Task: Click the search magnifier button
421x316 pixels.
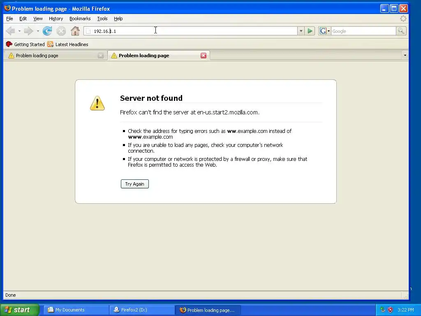Action: [x=401, y=31]
